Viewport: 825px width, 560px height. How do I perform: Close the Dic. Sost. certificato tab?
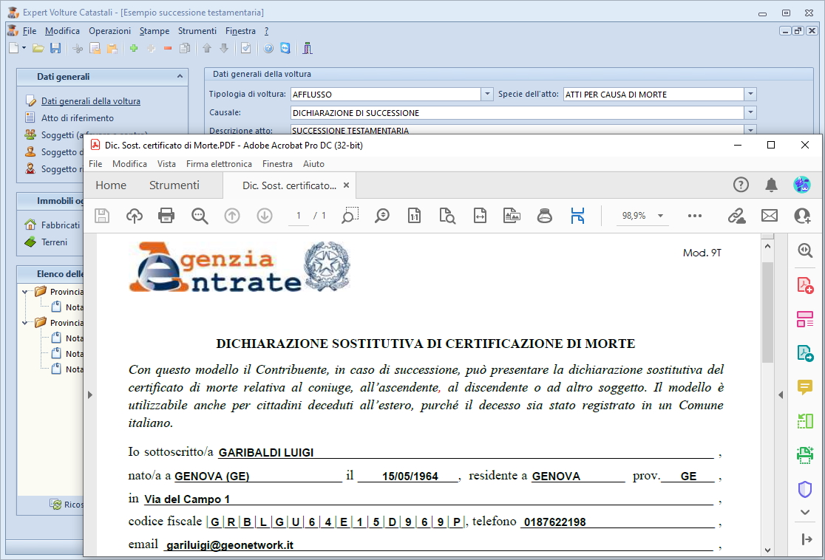coord(346,185)
